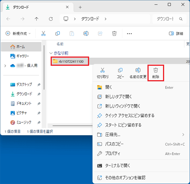Close the ダウンロード tab

[67, 7]
